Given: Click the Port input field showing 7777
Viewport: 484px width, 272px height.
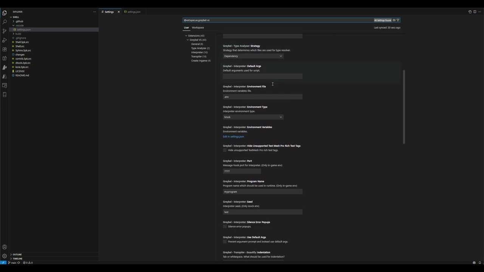Looking at the screenshot, I should pyautogui.click(x=242, y=171).
